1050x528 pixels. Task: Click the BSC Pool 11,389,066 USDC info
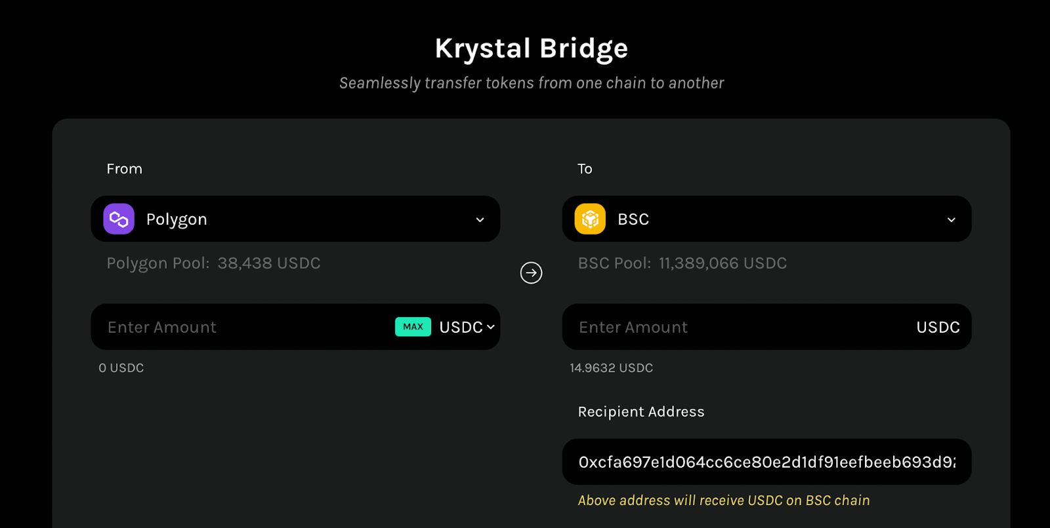point(682,263)
